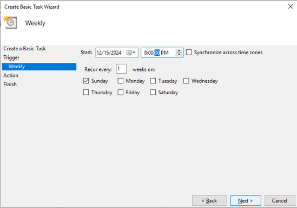The width and height of the screenshot is (297, 208).
Task: Check the Wednesday checkbox
Action: tap(186, 81)
